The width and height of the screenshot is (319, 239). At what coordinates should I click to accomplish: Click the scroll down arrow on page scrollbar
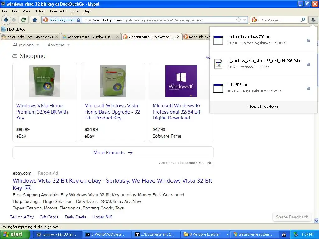coord(316,221)
